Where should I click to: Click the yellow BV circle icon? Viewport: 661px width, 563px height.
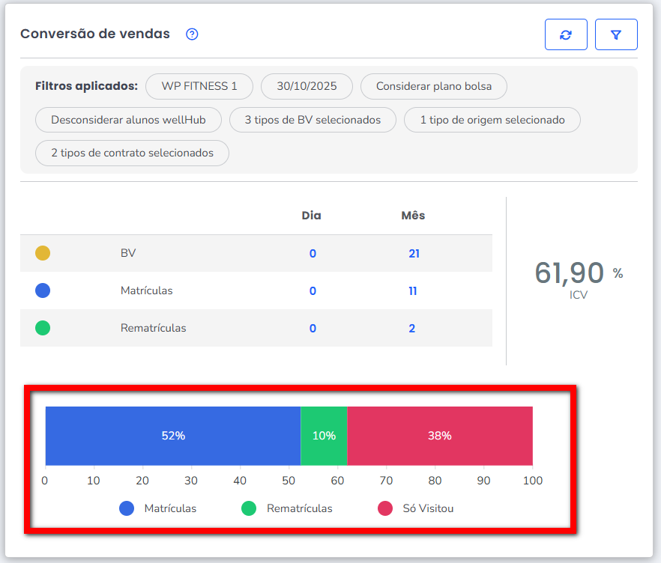point(43,253)
